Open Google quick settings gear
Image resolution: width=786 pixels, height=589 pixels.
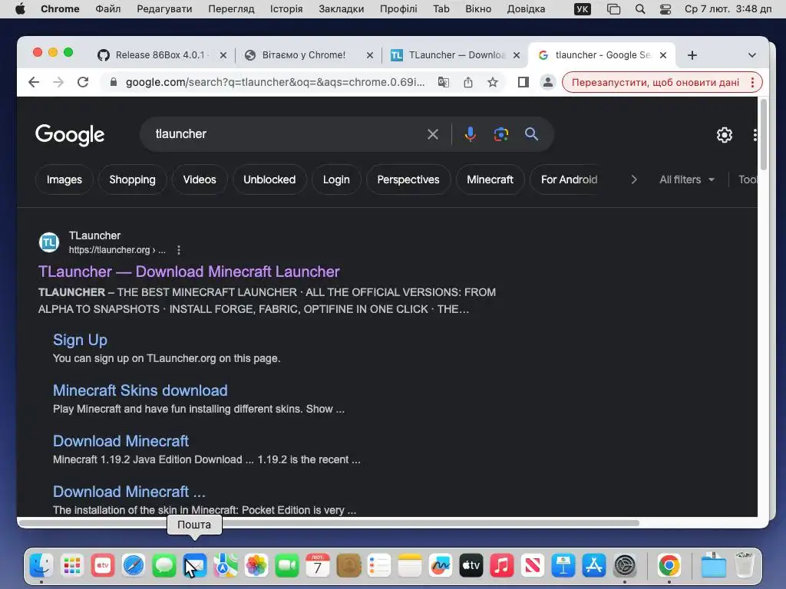point(725,135)
